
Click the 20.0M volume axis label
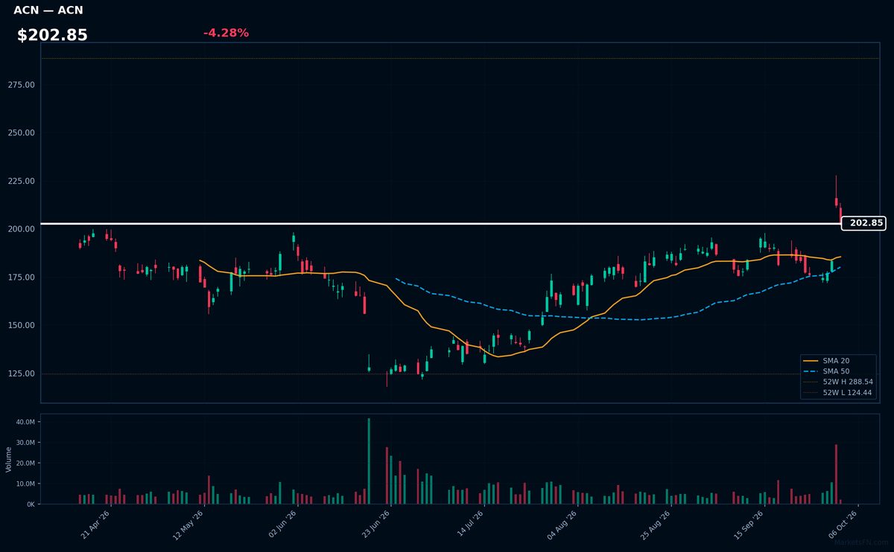point(25,463)
